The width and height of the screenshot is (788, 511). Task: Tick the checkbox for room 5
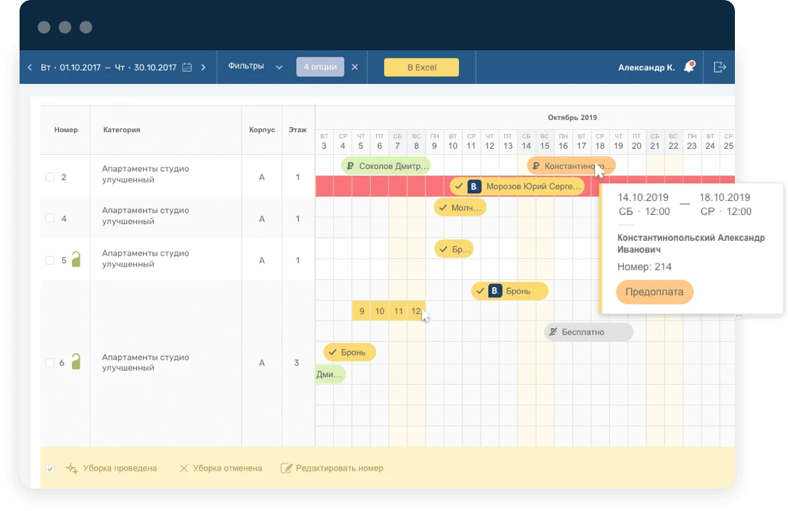pyautogui.click(x=50, y=260)
